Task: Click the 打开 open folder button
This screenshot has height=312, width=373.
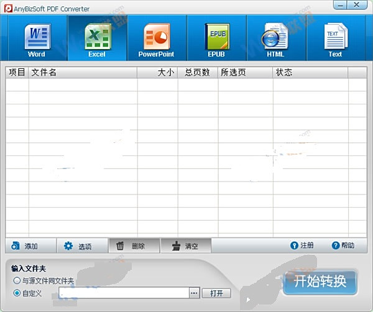Action: tap(216, 293)
